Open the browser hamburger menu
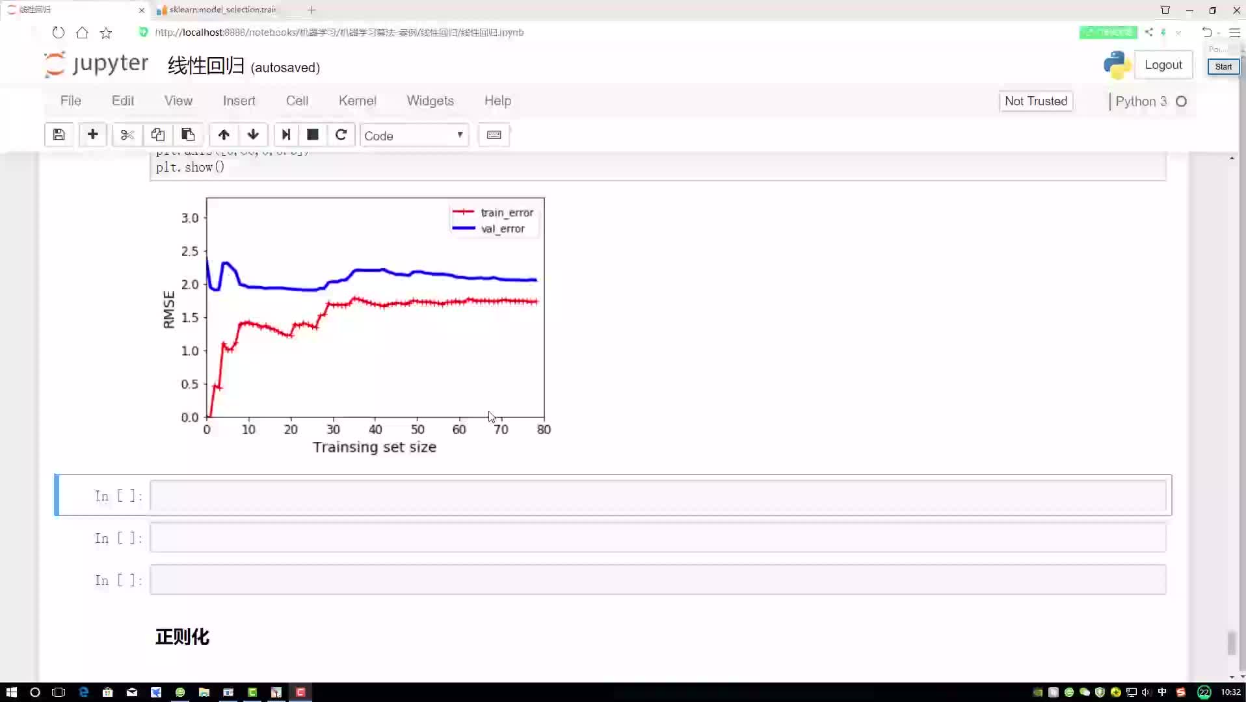This screenshot has width=1246, height=702. pos(1234,32)
